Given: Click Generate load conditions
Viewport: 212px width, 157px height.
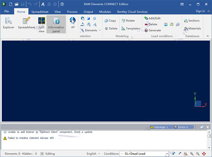Looking at the screenshot, I should [153, 30].
